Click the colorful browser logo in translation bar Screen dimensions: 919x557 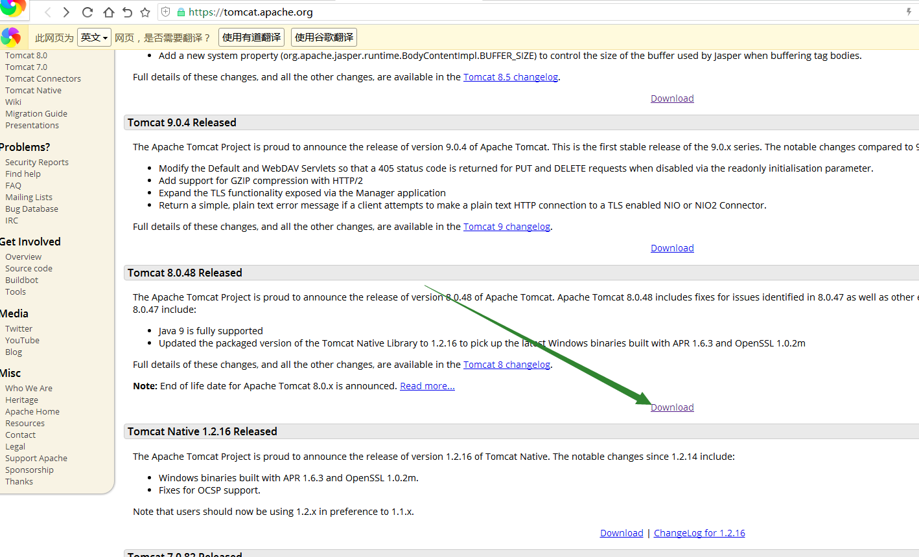click(10, 37)
